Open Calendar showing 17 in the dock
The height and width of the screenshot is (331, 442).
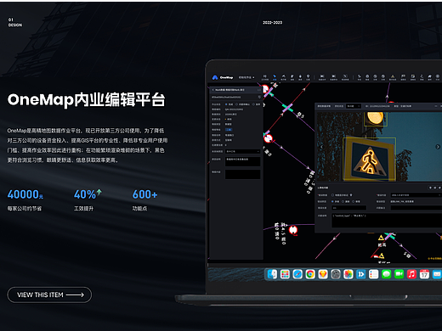coord(424,274)
